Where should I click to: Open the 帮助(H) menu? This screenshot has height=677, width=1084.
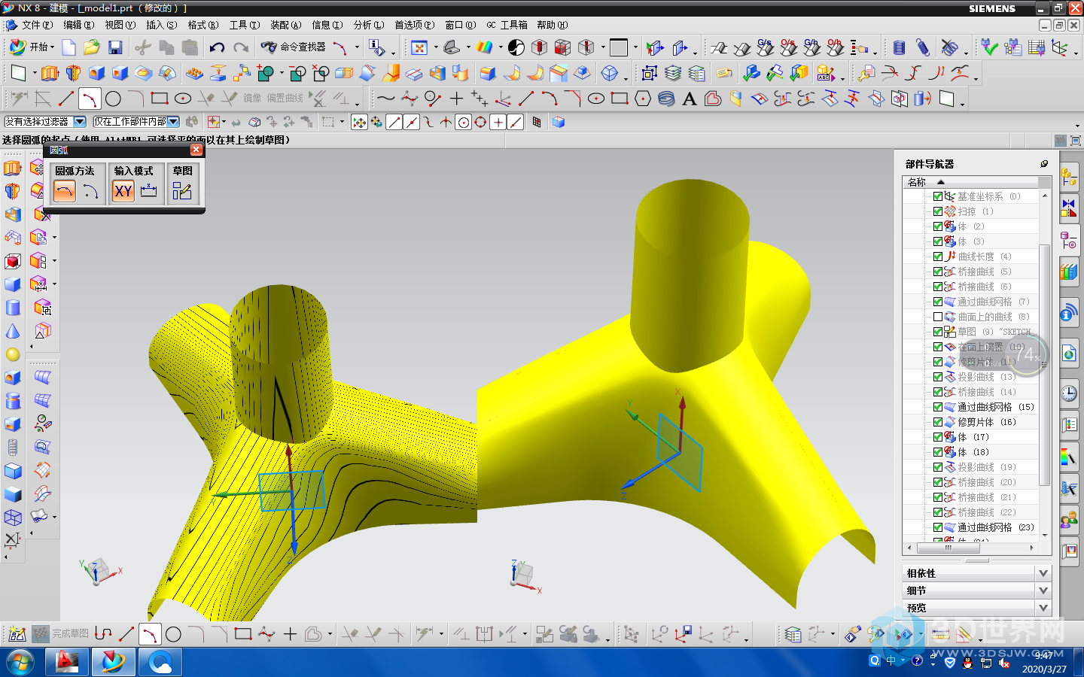(552, 25)
